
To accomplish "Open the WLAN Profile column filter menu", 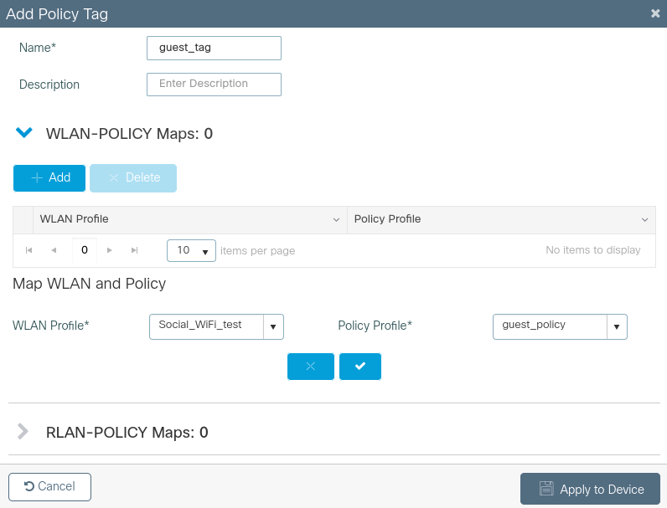I will tap(336, 220).
